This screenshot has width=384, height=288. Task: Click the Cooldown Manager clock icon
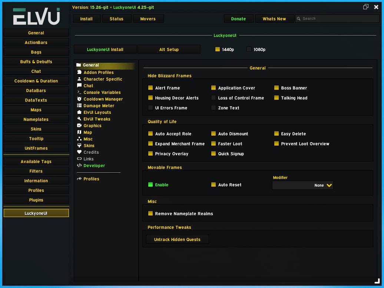click(79, 99)
